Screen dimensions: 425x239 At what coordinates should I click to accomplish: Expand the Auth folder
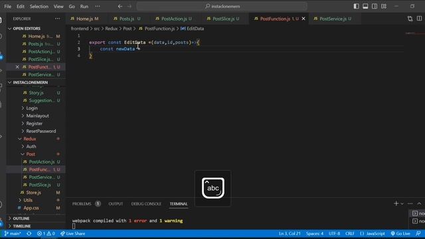(36, 146)
